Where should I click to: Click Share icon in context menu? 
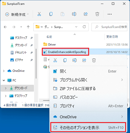pos(84,60)
